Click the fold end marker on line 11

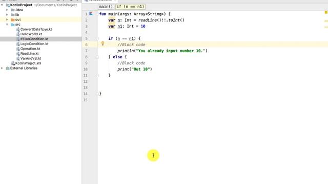(x=97, y=76)
